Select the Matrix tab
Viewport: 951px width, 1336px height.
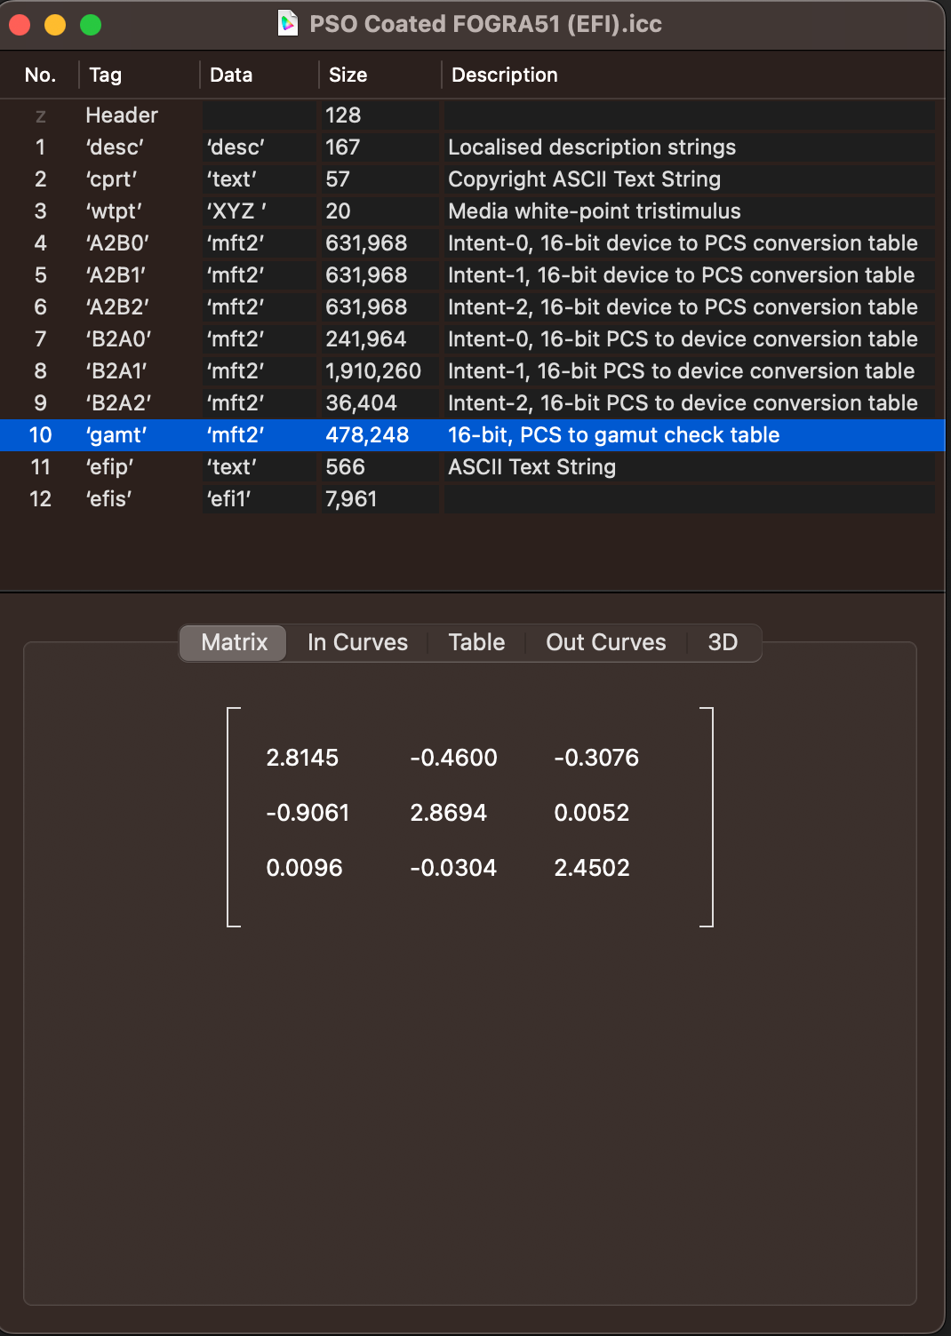(232, 642)
